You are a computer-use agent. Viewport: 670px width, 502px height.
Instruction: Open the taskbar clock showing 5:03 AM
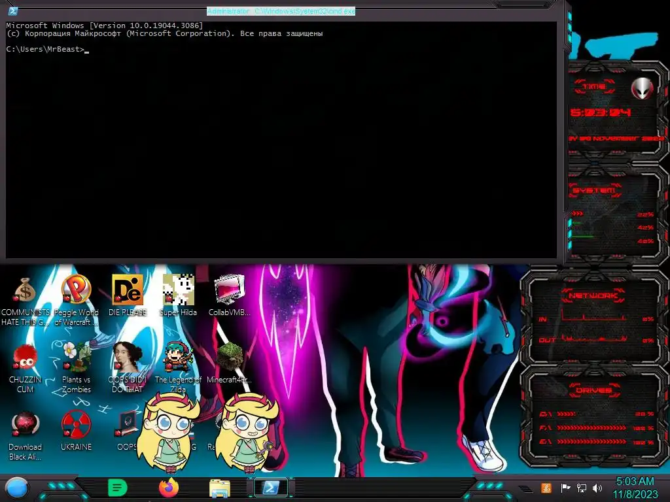coord(635,488)
